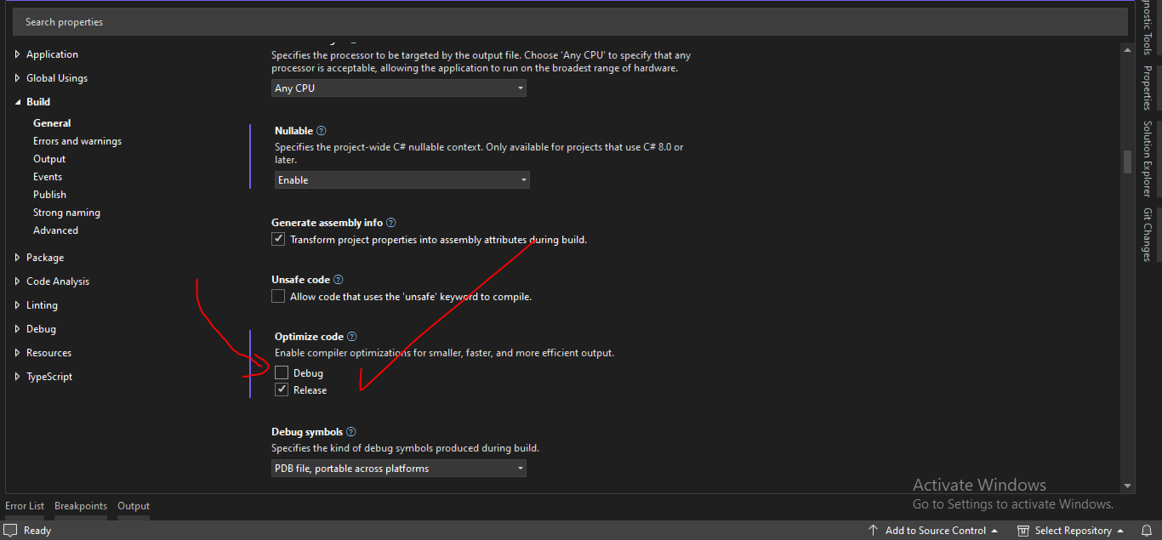
Task: Check the Allow unsafe code checkbox
Action: 278,297
